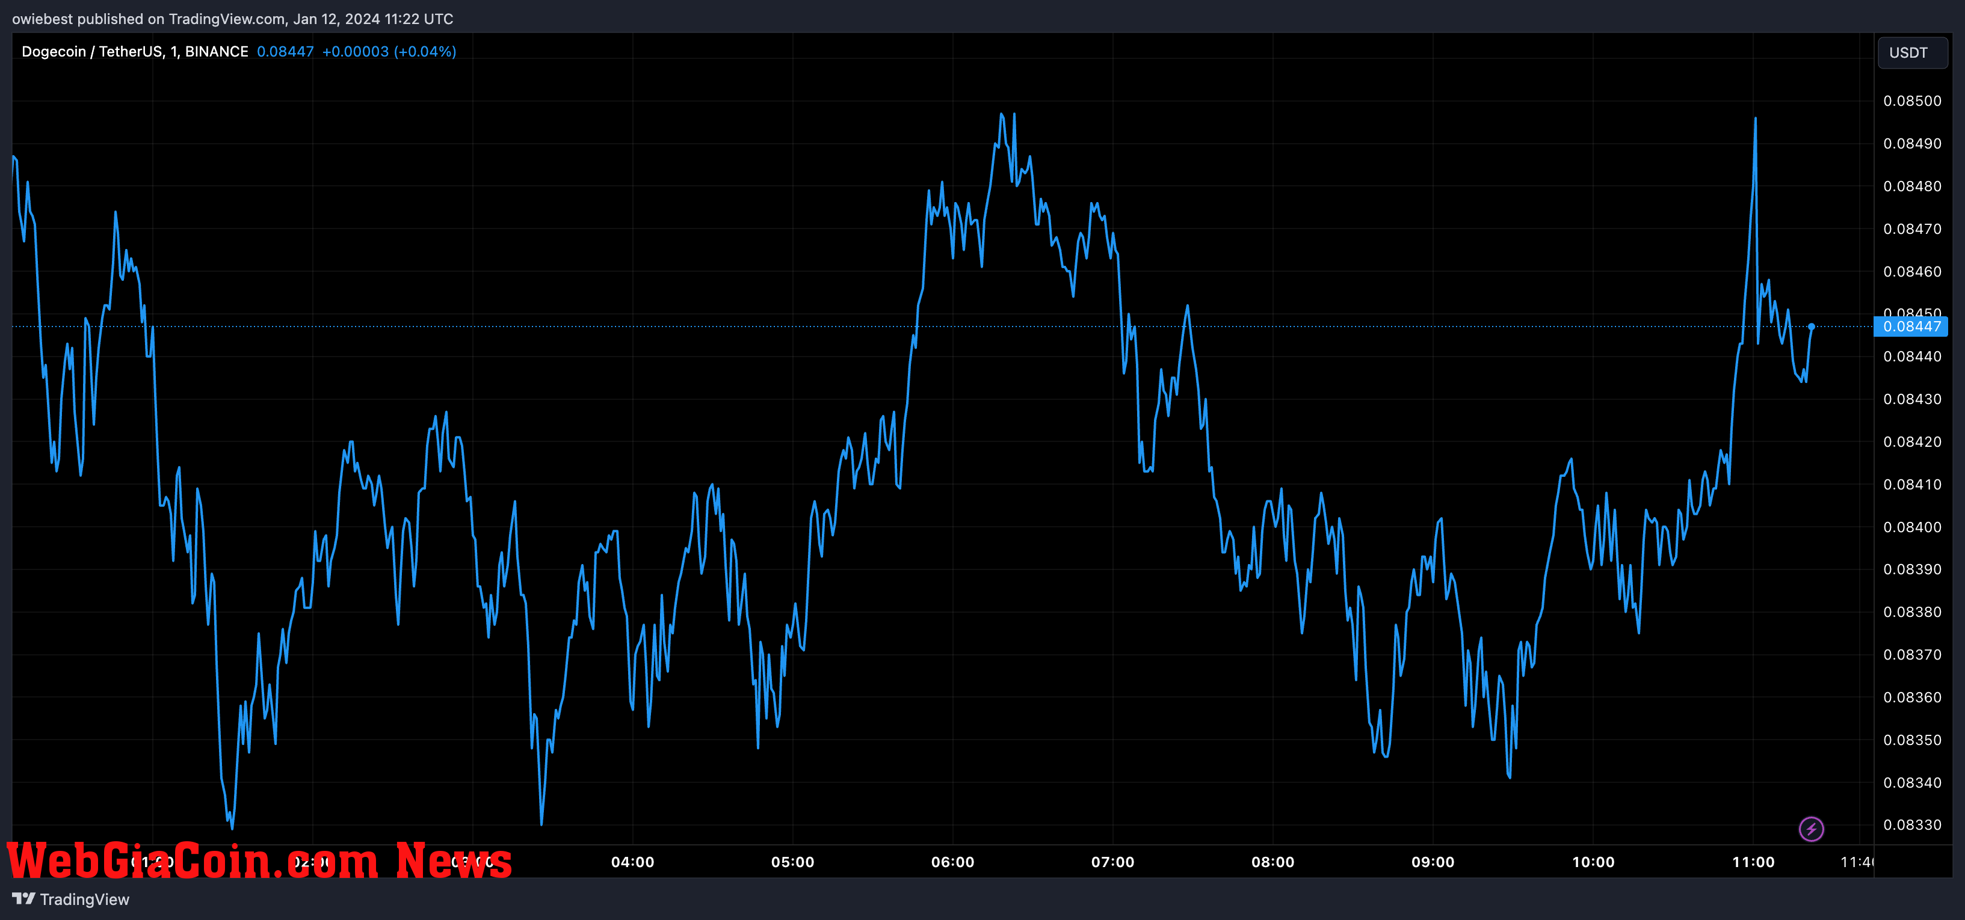Viewport: 1965px width, 920px height.
Task: Click the 0.08490 price axis label
Action: coord(1911,144)
